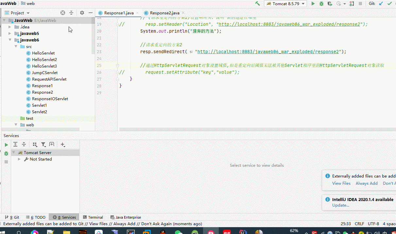Open the 9: Git tool window tab
The width and height of the screenshot is (396, 234).
coord(12,217)
